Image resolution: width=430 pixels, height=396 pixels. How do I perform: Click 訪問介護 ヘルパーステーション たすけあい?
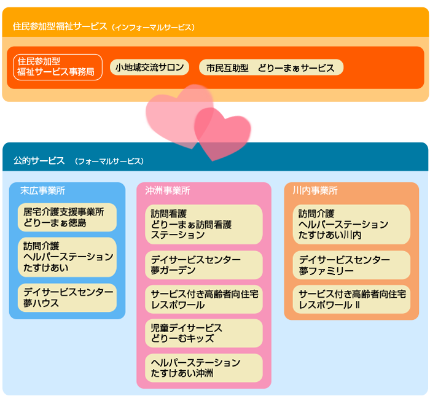(x=67, y=257)
